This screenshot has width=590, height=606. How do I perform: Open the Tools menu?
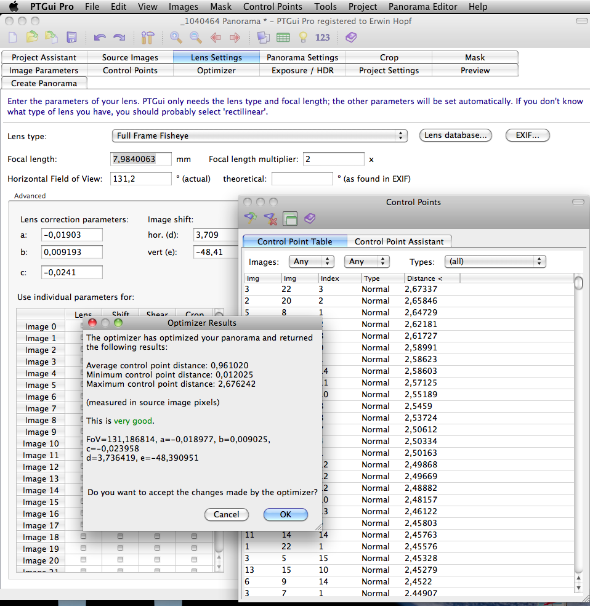[325, 7]
